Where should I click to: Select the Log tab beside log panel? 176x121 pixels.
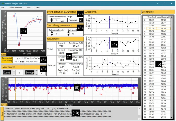(x=2, y=114)
